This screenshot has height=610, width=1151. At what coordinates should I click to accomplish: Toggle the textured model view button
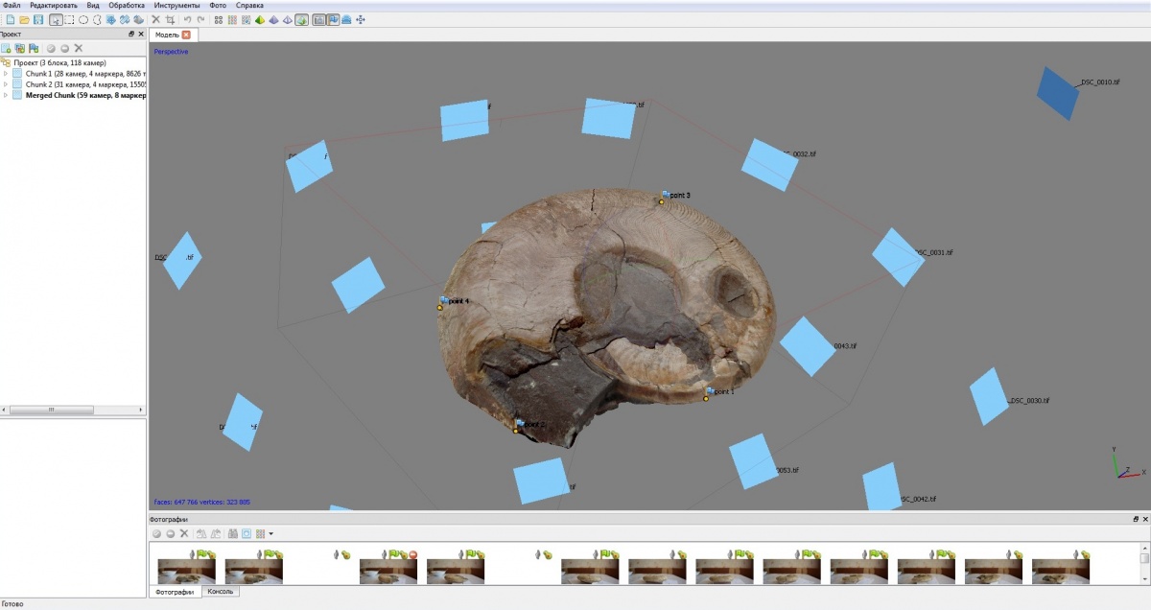301,19
